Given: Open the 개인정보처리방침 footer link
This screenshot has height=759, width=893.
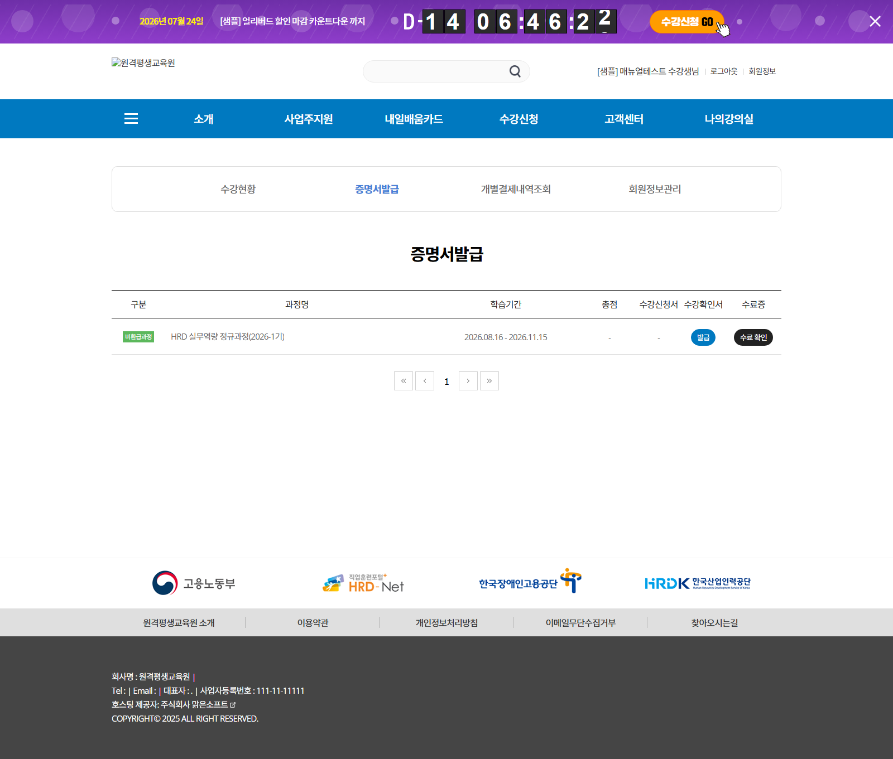Looking at the screenshot, I should [x=446, y=622].
